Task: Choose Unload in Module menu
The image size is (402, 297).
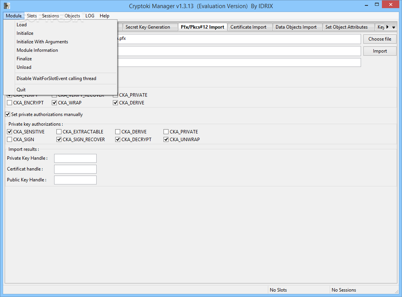Action: (x=61, y=67)
